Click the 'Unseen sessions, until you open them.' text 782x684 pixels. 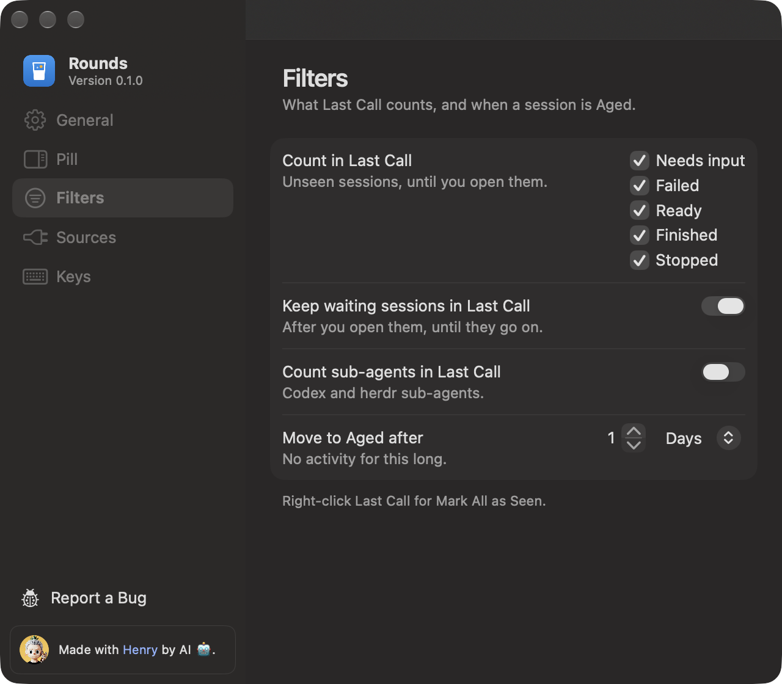point(415,182)
